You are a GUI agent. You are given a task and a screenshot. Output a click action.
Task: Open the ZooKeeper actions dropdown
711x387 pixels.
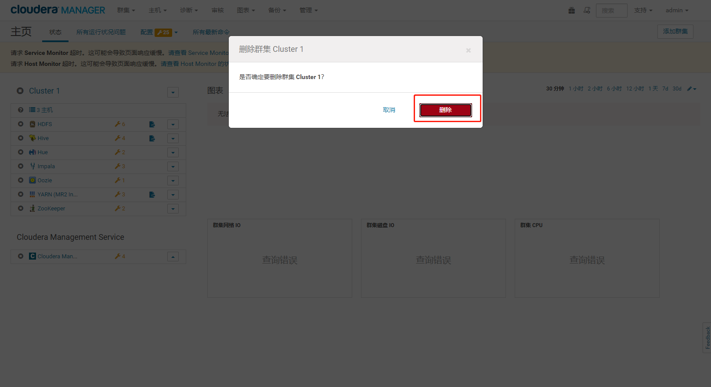(x=173, y=209)
